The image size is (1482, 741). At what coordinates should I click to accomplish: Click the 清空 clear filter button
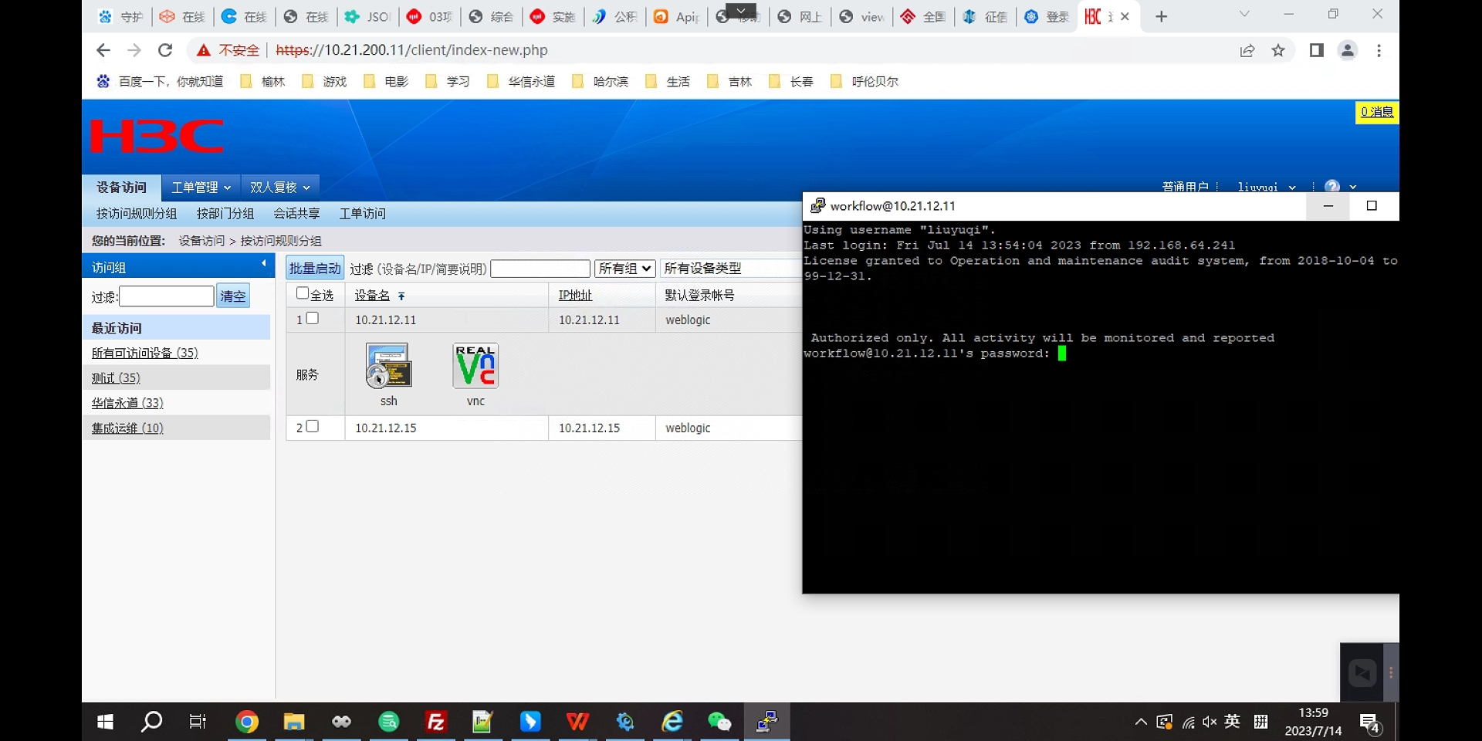pyautogui.click(x=233, y=296)
